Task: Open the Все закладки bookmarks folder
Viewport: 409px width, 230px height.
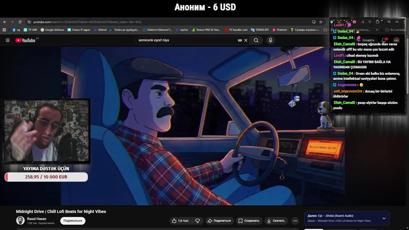Action: click(395, 30)
